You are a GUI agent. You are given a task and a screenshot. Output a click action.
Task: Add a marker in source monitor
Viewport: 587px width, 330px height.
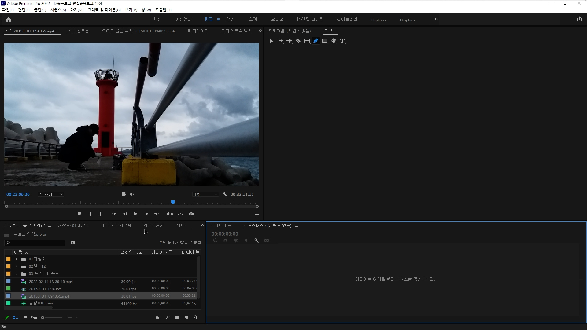coord(79,214)
